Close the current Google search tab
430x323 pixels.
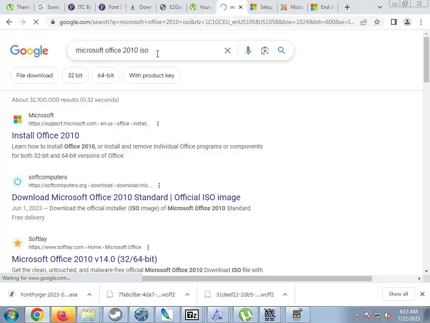pos(241,7)
